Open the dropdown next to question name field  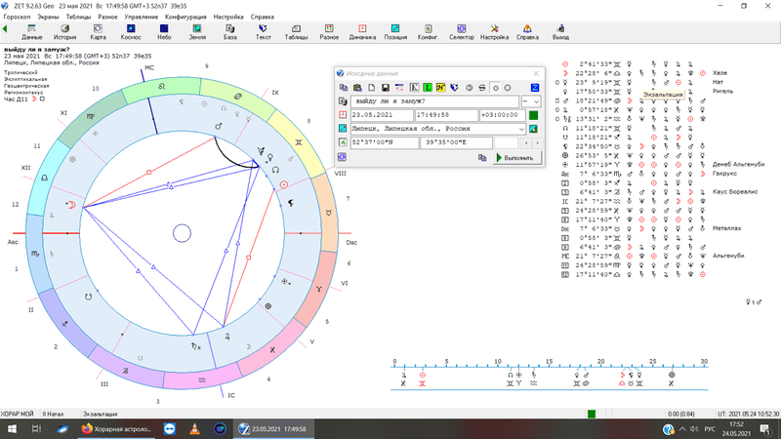[x=535, y=101]
